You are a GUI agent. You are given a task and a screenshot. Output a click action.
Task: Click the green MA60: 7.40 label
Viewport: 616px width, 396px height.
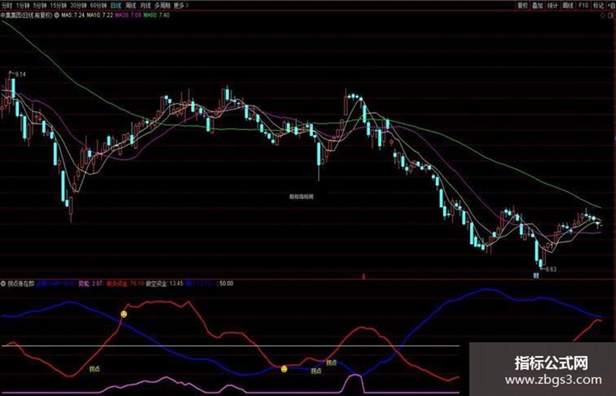click(156, 16)
